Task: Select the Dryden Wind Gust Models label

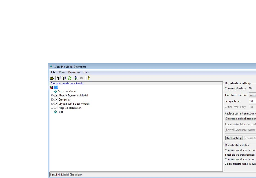Action: point(74,104)
